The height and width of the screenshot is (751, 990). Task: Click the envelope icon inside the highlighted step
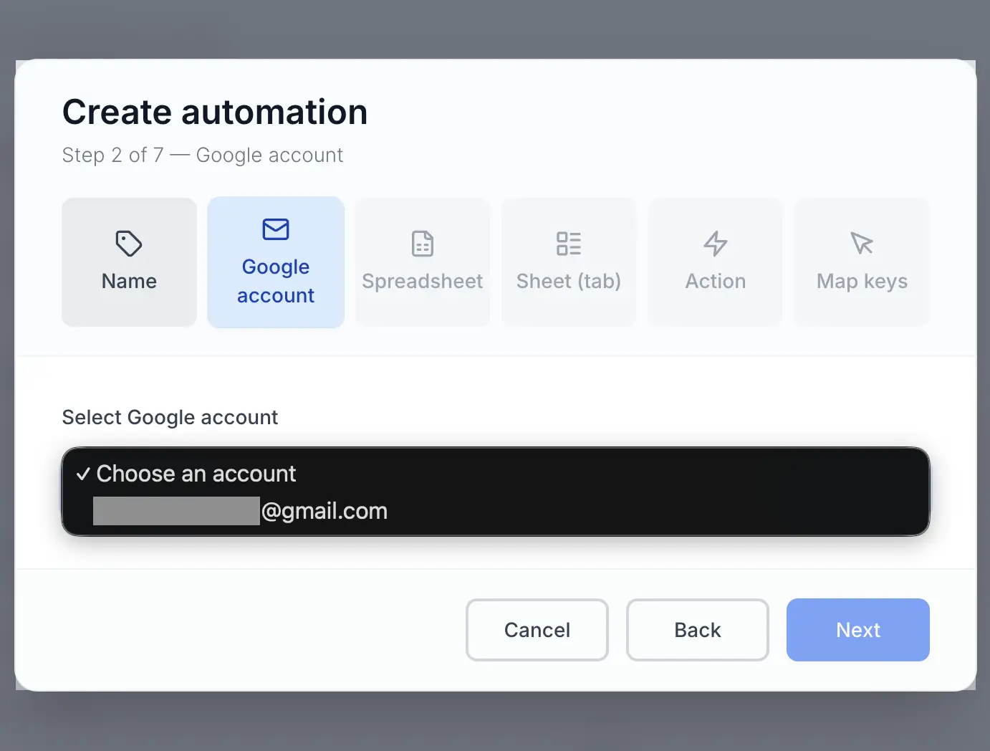point(275,230)
